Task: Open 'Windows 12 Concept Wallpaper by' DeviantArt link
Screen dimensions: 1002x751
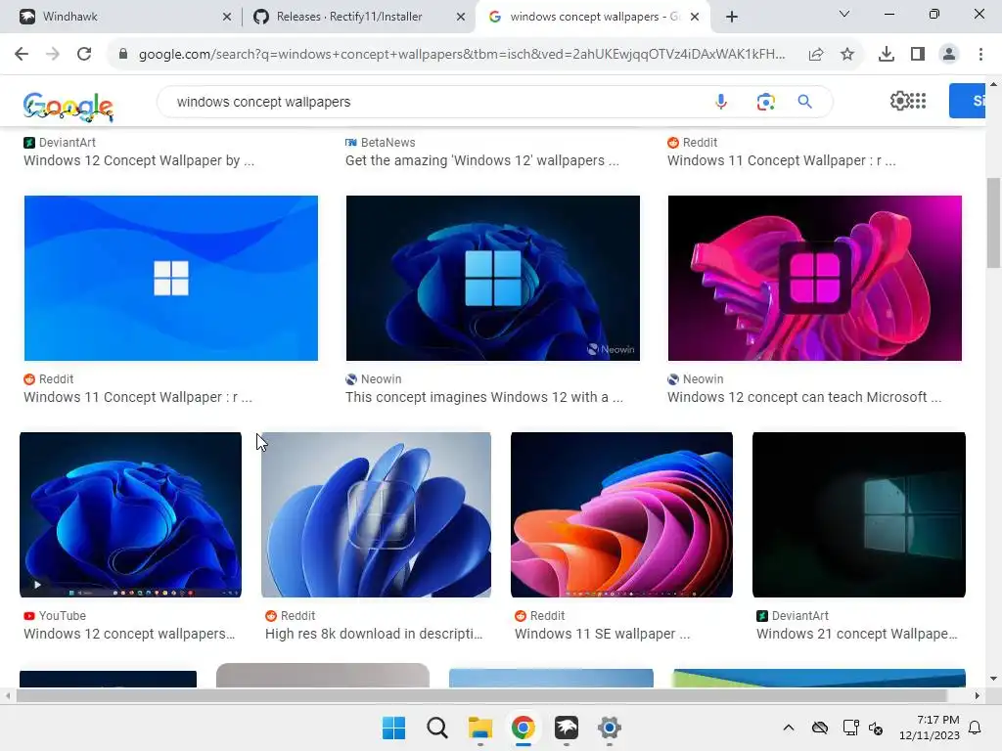Action: point(139,161)
